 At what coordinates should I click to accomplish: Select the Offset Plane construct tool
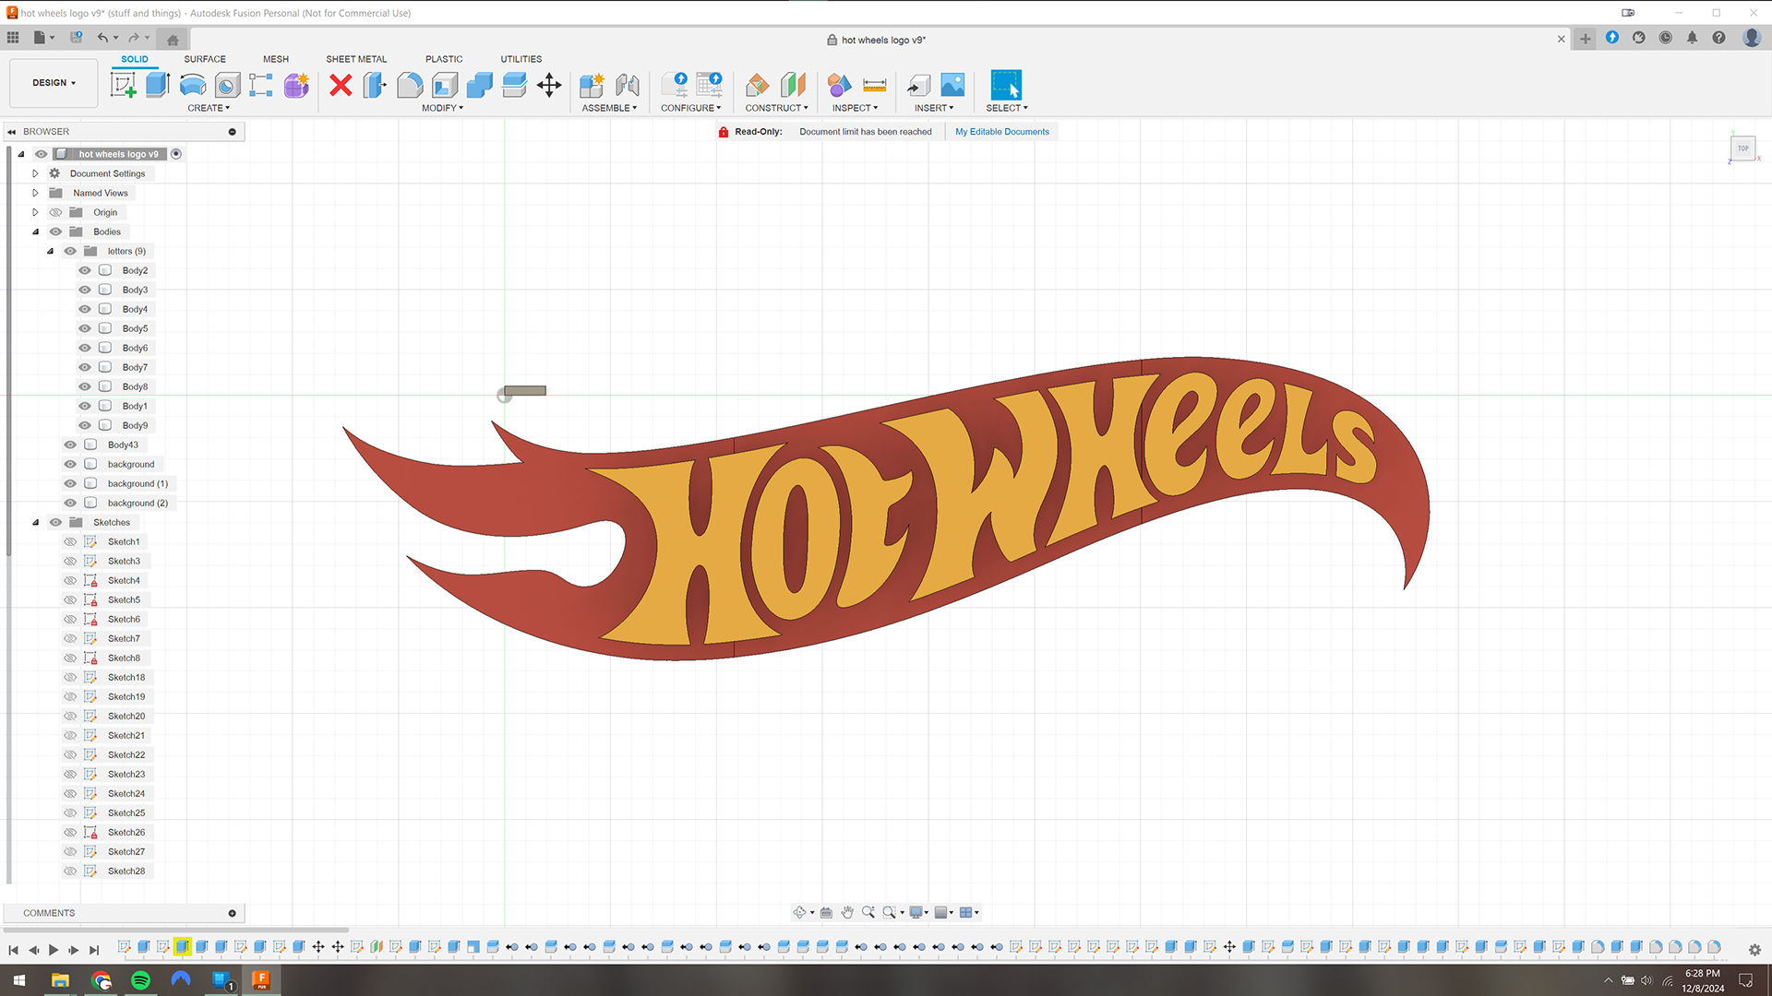[757, 85]
